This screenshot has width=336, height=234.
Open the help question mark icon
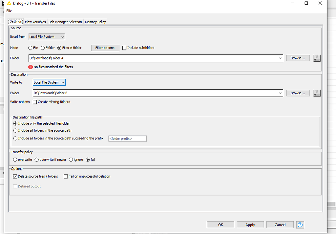[300, 225]
